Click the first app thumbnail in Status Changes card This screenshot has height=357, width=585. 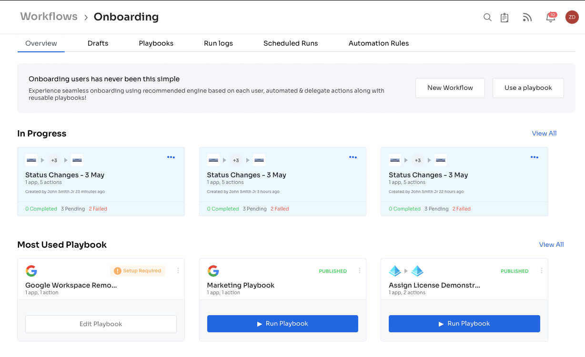(x=31, y=160)
